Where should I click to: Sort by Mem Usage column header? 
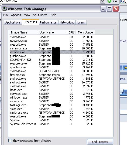click(x=85, y=32)
